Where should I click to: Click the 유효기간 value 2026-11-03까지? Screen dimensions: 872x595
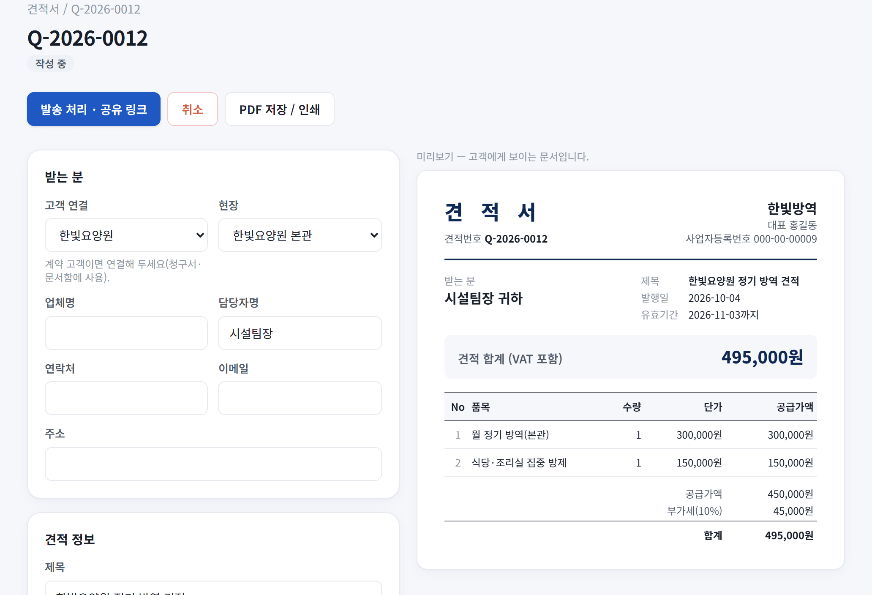click(723, 315)
